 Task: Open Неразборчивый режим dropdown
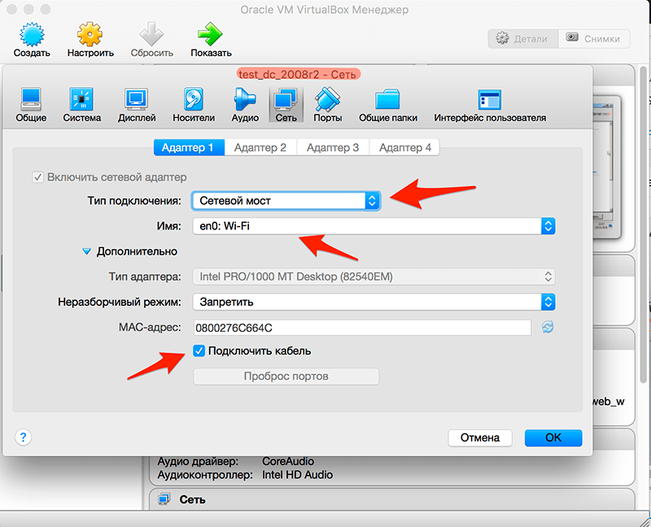click(x=374, y=302)
